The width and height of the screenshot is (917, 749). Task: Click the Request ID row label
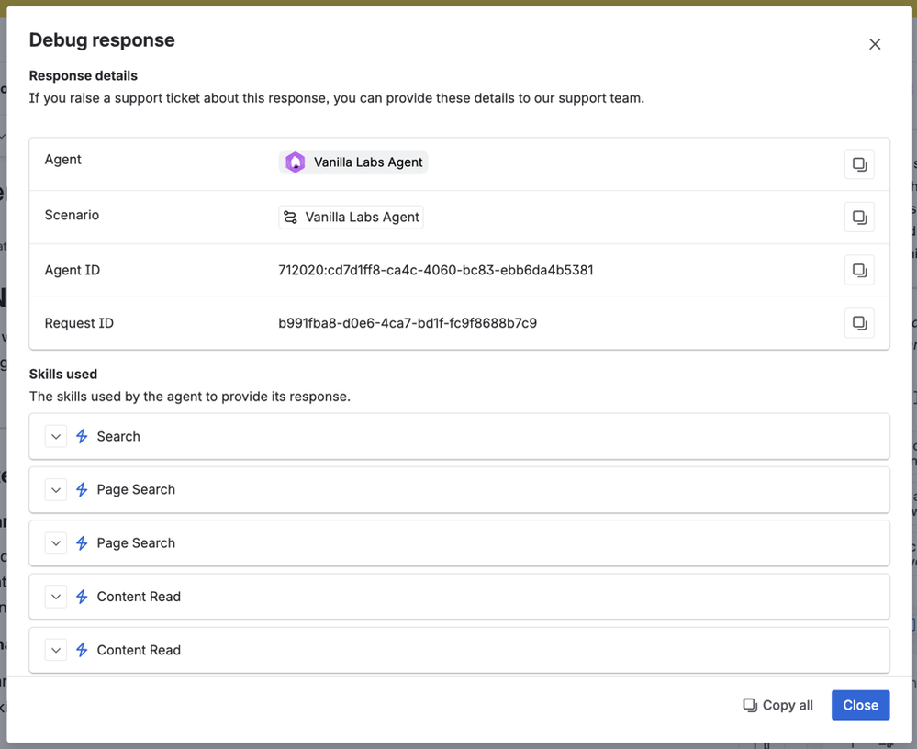(79, 323)
